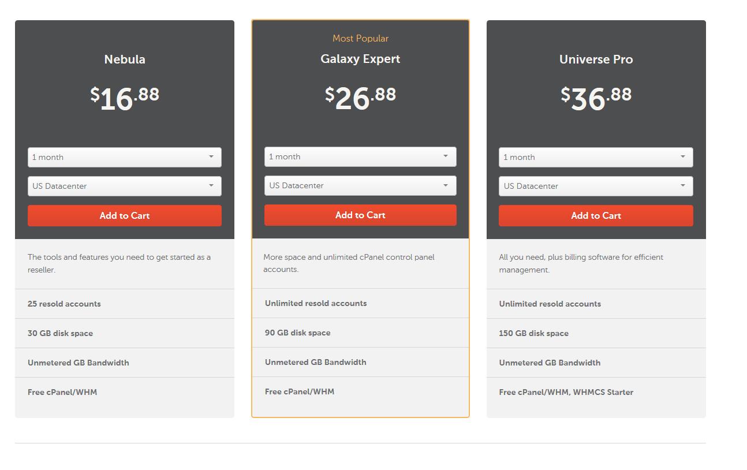Add the Nebula plan to cart
The image size is (747, 470).
click(125, 215)
